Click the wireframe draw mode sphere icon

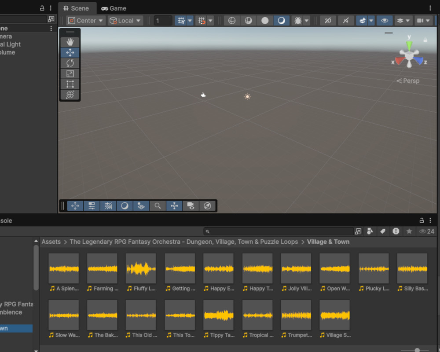[x=232, y=21]
